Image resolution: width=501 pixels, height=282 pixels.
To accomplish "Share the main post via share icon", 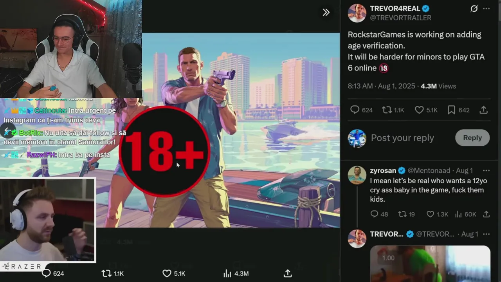I will (x=484, y=110).
